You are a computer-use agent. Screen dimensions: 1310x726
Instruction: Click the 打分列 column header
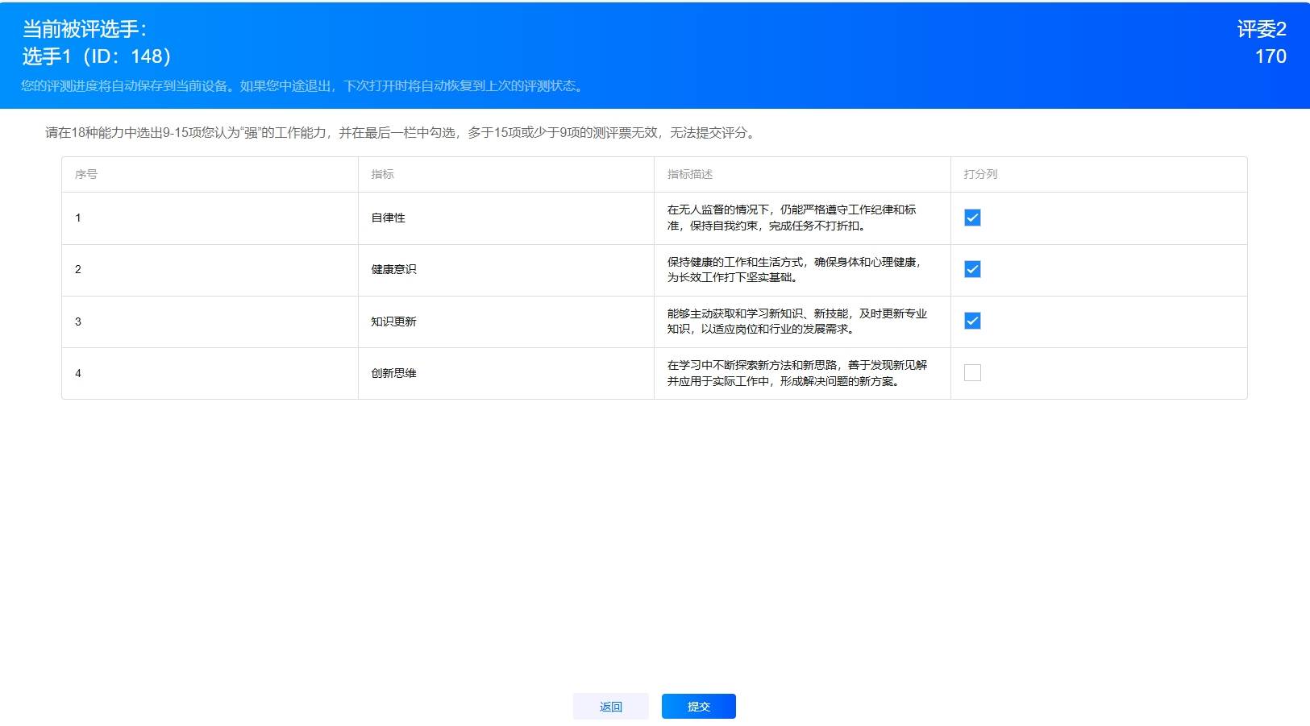pyautogui.click(x=980, y=174)
